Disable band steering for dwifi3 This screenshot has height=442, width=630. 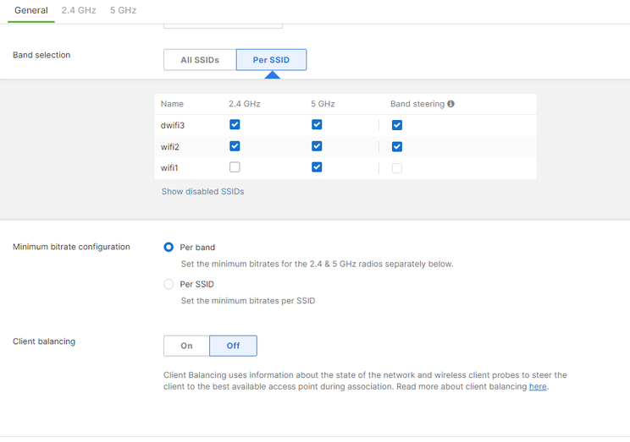[397, 125]
